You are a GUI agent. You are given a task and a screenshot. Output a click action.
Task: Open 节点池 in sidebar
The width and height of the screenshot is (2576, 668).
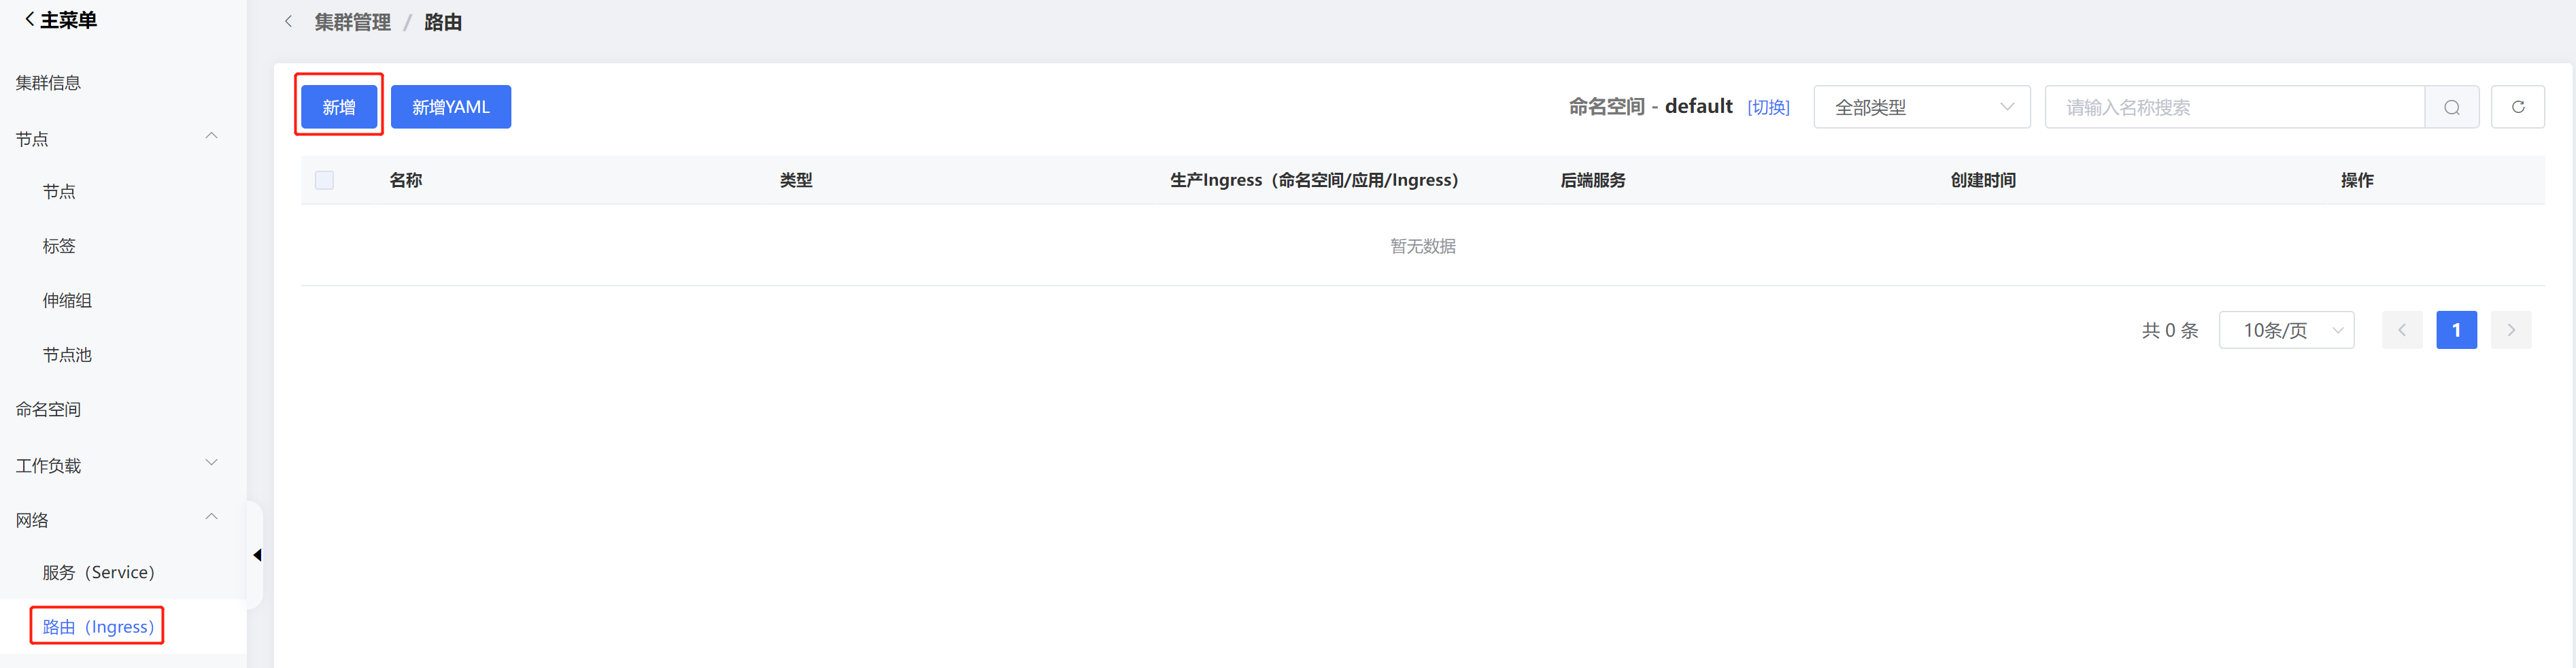[x=67, y=355]
